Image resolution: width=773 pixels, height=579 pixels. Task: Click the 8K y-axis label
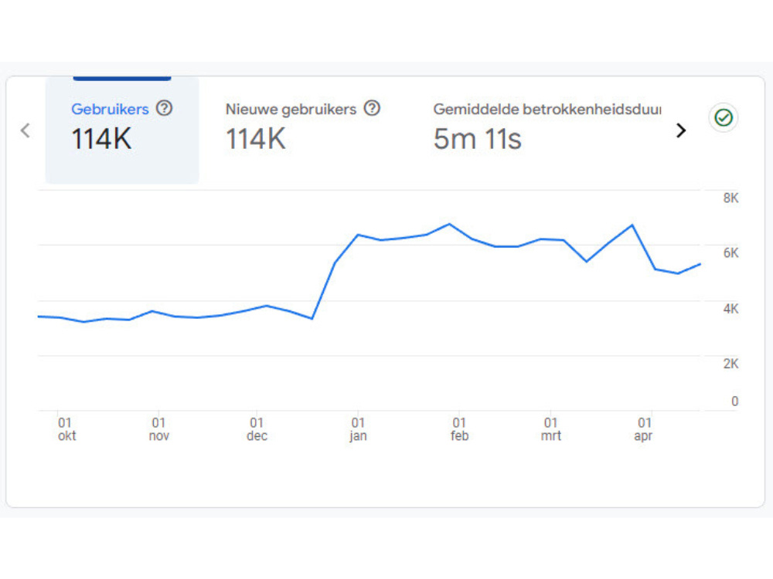click(x=730, y=198)
